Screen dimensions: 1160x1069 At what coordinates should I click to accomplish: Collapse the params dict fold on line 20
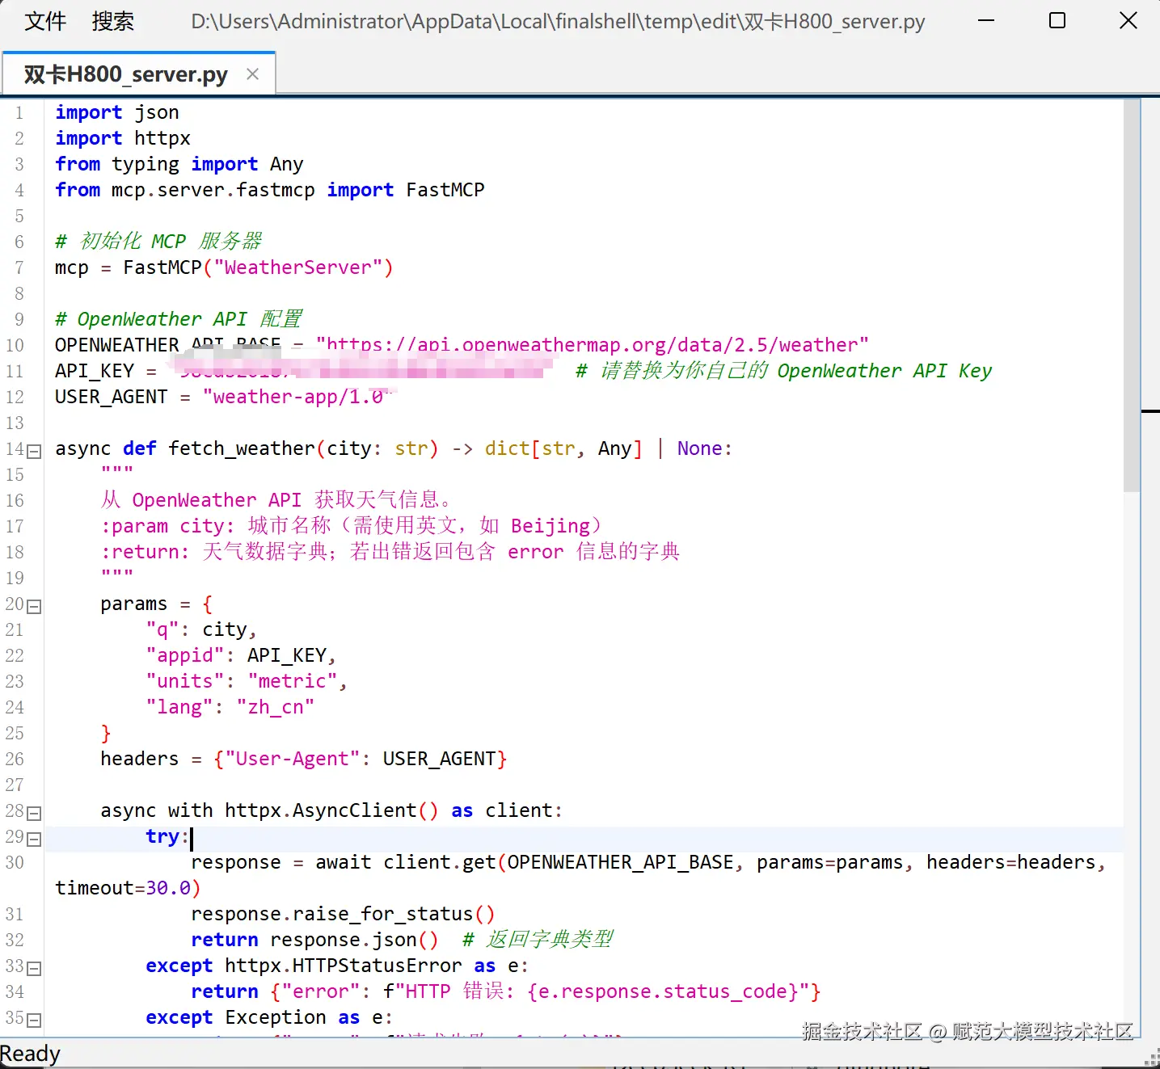pyautogui.click(x=34, y=607)
